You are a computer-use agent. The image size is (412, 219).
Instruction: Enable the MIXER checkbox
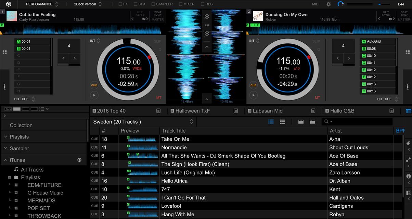(180, 4)
